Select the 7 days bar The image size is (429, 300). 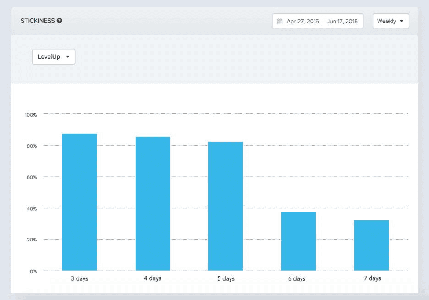(x=371, y=245)
